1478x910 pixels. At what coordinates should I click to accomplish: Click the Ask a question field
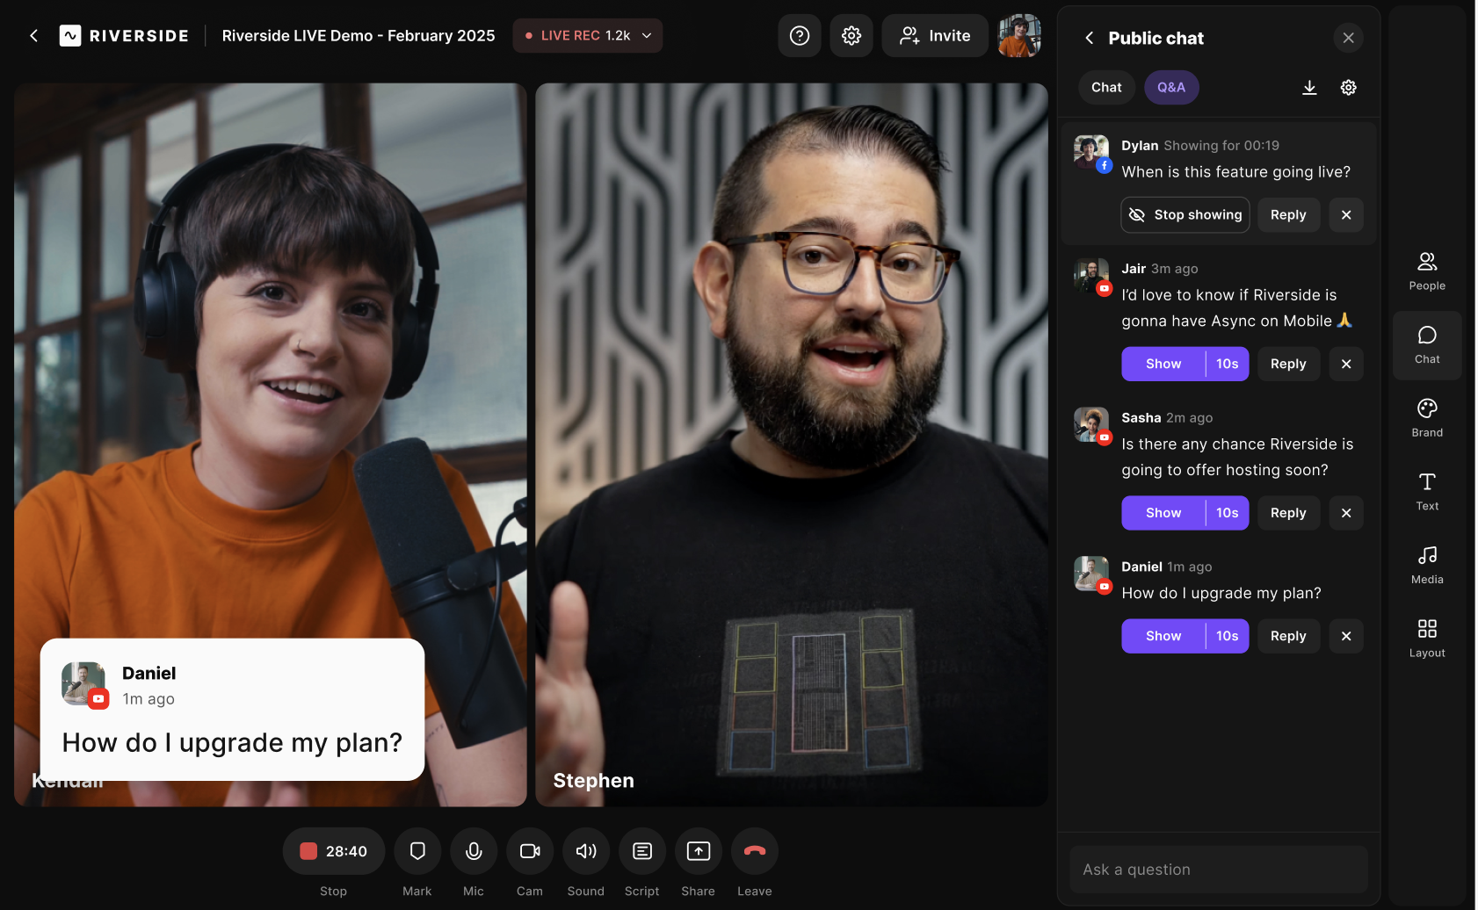(1218, 870)
